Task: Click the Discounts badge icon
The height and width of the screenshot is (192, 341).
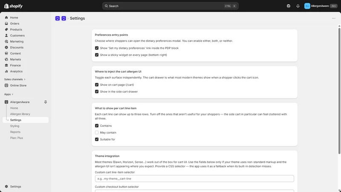Action: (6, 47)
